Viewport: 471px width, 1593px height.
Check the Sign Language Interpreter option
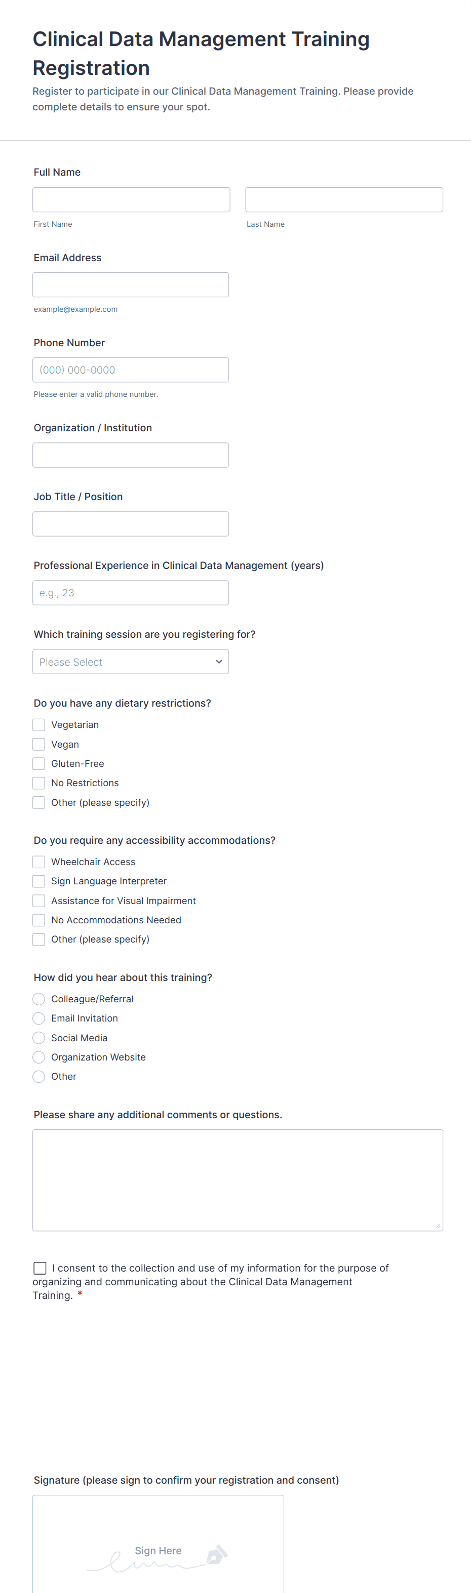[x=38, y=881]
